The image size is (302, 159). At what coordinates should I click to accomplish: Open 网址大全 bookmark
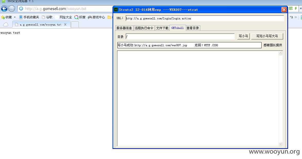[63, 17]
